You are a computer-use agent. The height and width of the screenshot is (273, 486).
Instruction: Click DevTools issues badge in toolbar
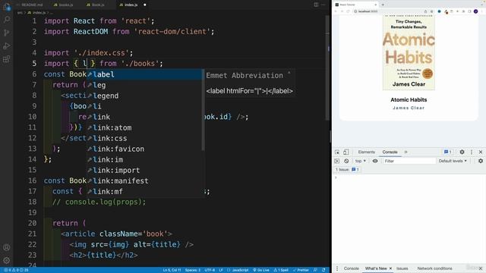447,152
